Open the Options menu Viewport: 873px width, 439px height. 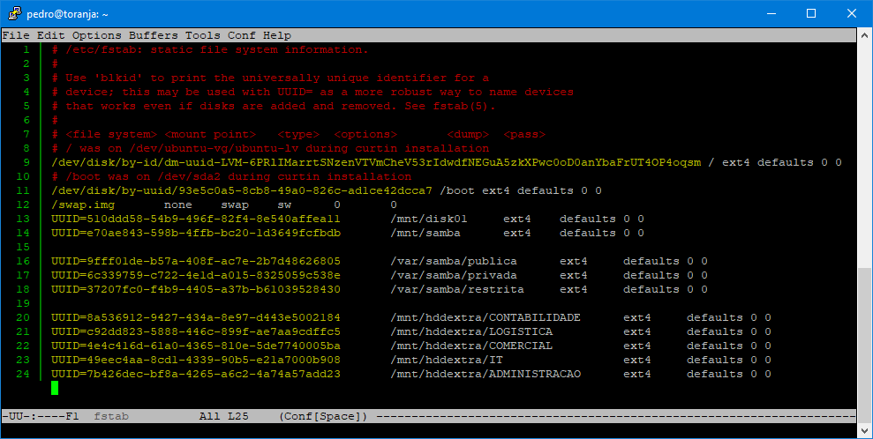[97, 35]
